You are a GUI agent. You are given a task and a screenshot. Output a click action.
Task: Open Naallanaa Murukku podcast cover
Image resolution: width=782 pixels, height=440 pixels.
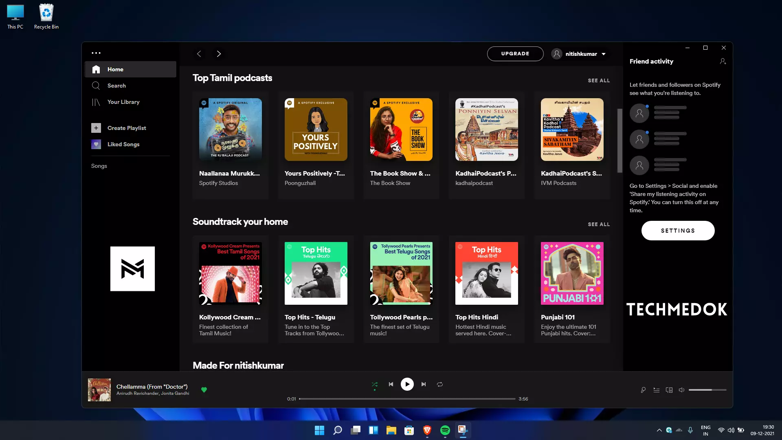point(231,130)
